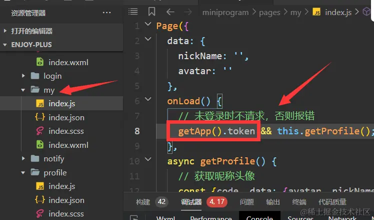
Task: Switch to the 调试器 tab
Action: tap(191, 202)
